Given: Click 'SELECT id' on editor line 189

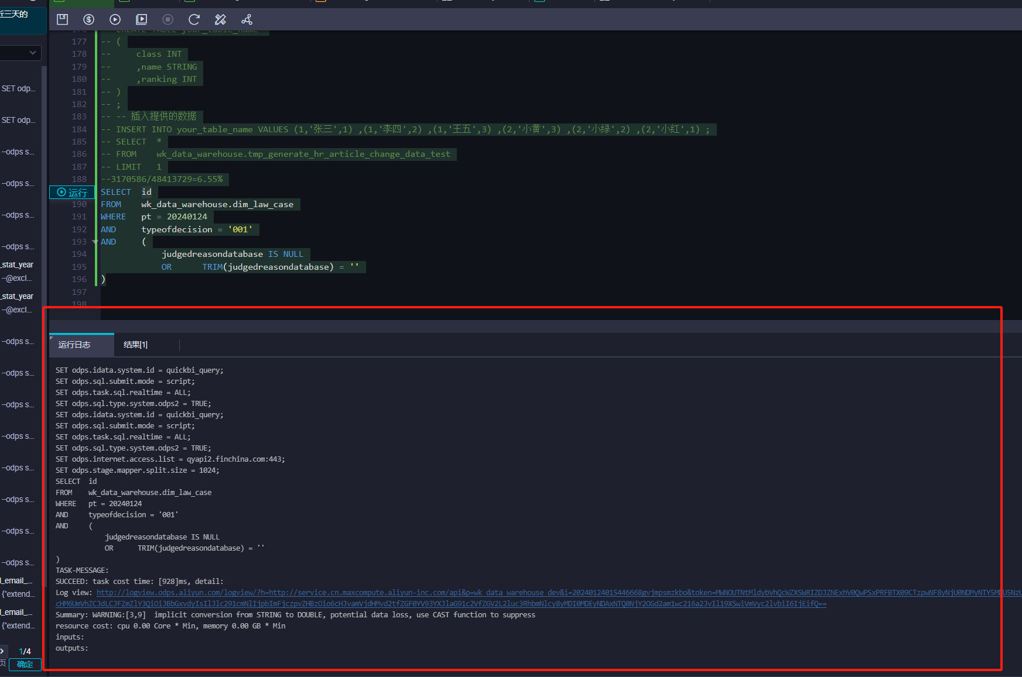Looking at the screenshot, I should 126,192.
